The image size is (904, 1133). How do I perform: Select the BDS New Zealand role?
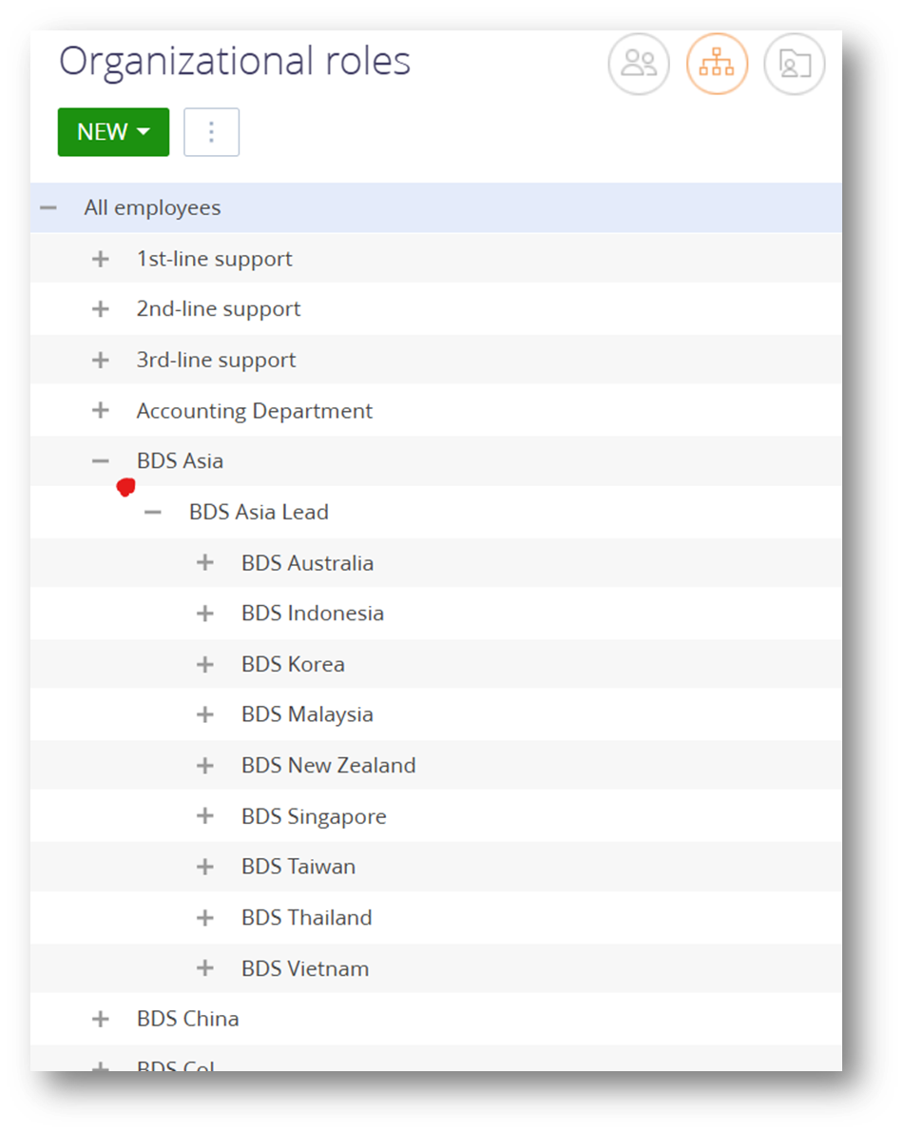click(x=328, y=766)
